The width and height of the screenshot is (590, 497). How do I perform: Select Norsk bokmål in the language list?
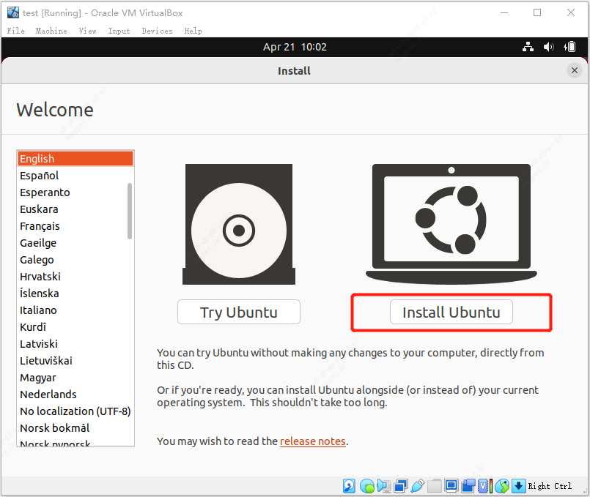pyautogui.click(x=75, y=428)
